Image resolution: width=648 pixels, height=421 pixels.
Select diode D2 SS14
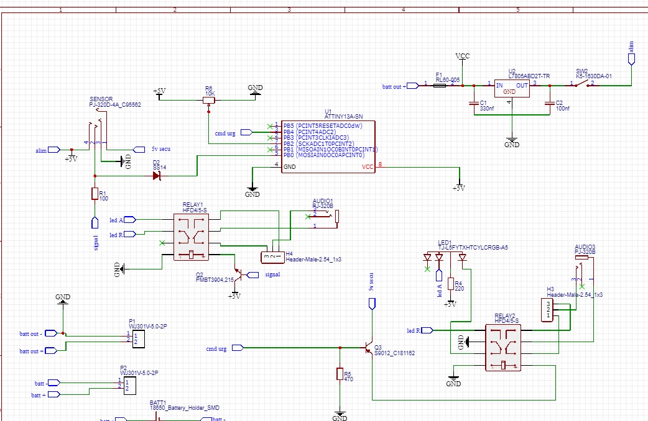(x=157, y=176)
